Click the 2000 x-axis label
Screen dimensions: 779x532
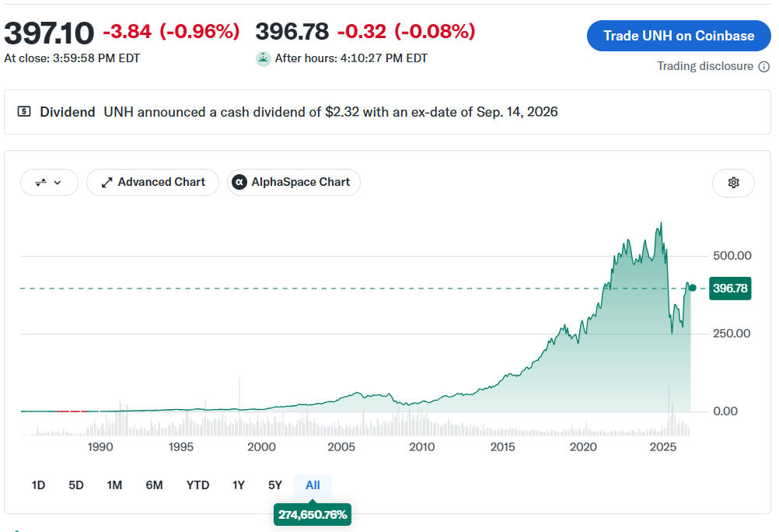(x=261, y=447)
